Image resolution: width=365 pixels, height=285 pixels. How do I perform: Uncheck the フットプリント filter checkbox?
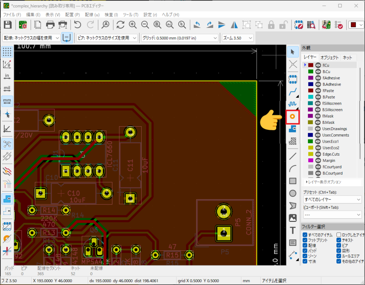coord(305,240)
